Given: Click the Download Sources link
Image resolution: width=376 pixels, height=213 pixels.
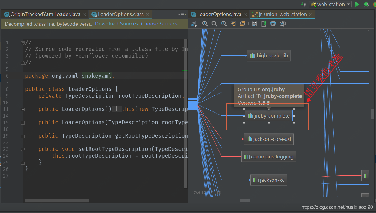Looking at the screenshot, I should [x=116, y=24].
